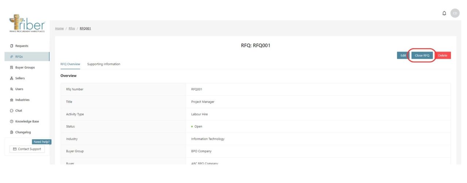Image resolution: width=467 pixels, height=183 pixels.
Task: Open the Changelog menu label
Action: 23,132
